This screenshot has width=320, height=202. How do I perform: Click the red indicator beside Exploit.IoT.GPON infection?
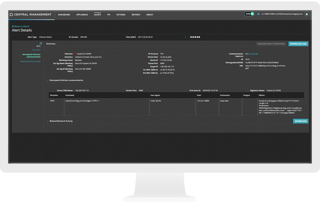tap(76, 54)
